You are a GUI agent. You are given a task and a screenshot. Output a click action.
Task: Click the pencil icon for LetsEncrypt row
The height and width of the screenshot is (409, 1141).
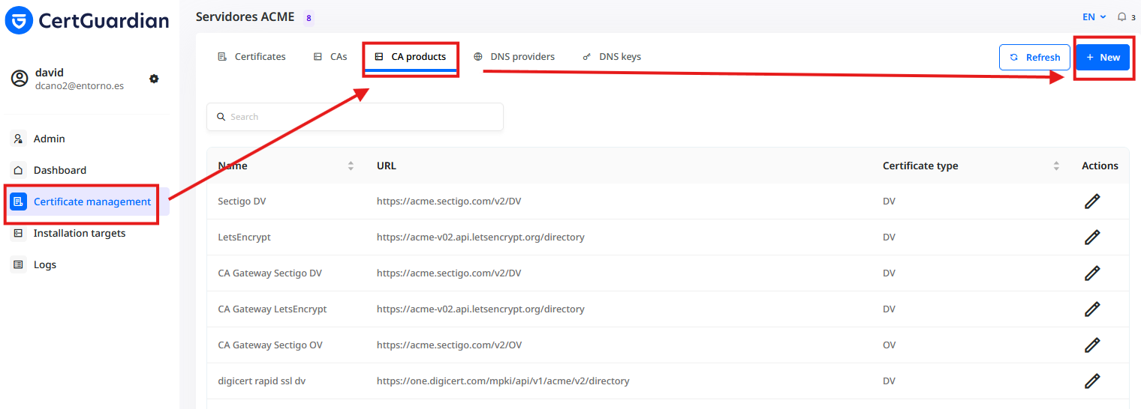[1092, 237]
